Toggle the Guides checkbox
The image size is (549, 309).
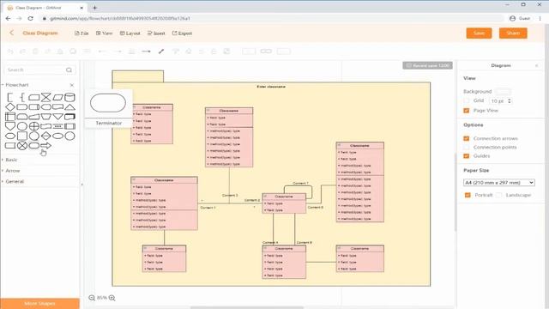tap(467, 156)
